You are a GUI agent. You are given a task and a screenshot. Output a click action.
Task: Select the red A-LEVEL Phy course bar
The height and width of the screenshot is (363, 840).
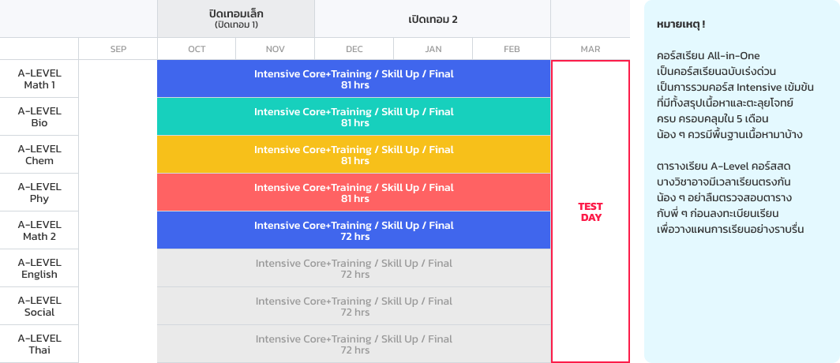(354, 193)
